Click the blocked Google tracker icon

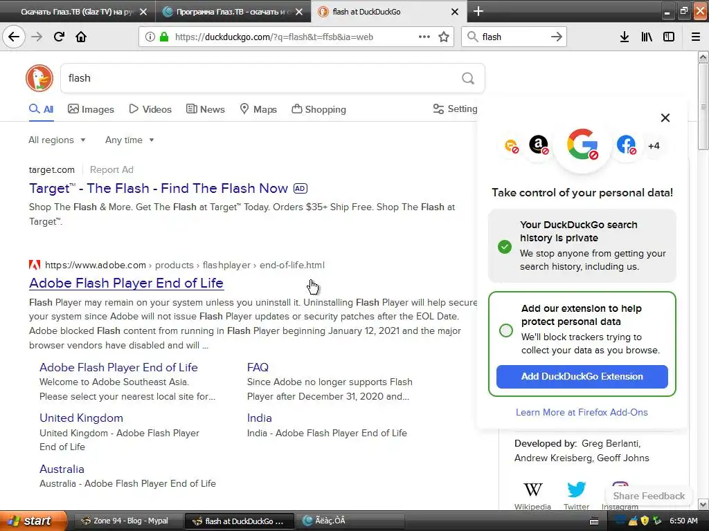click(x=582, y=144)
